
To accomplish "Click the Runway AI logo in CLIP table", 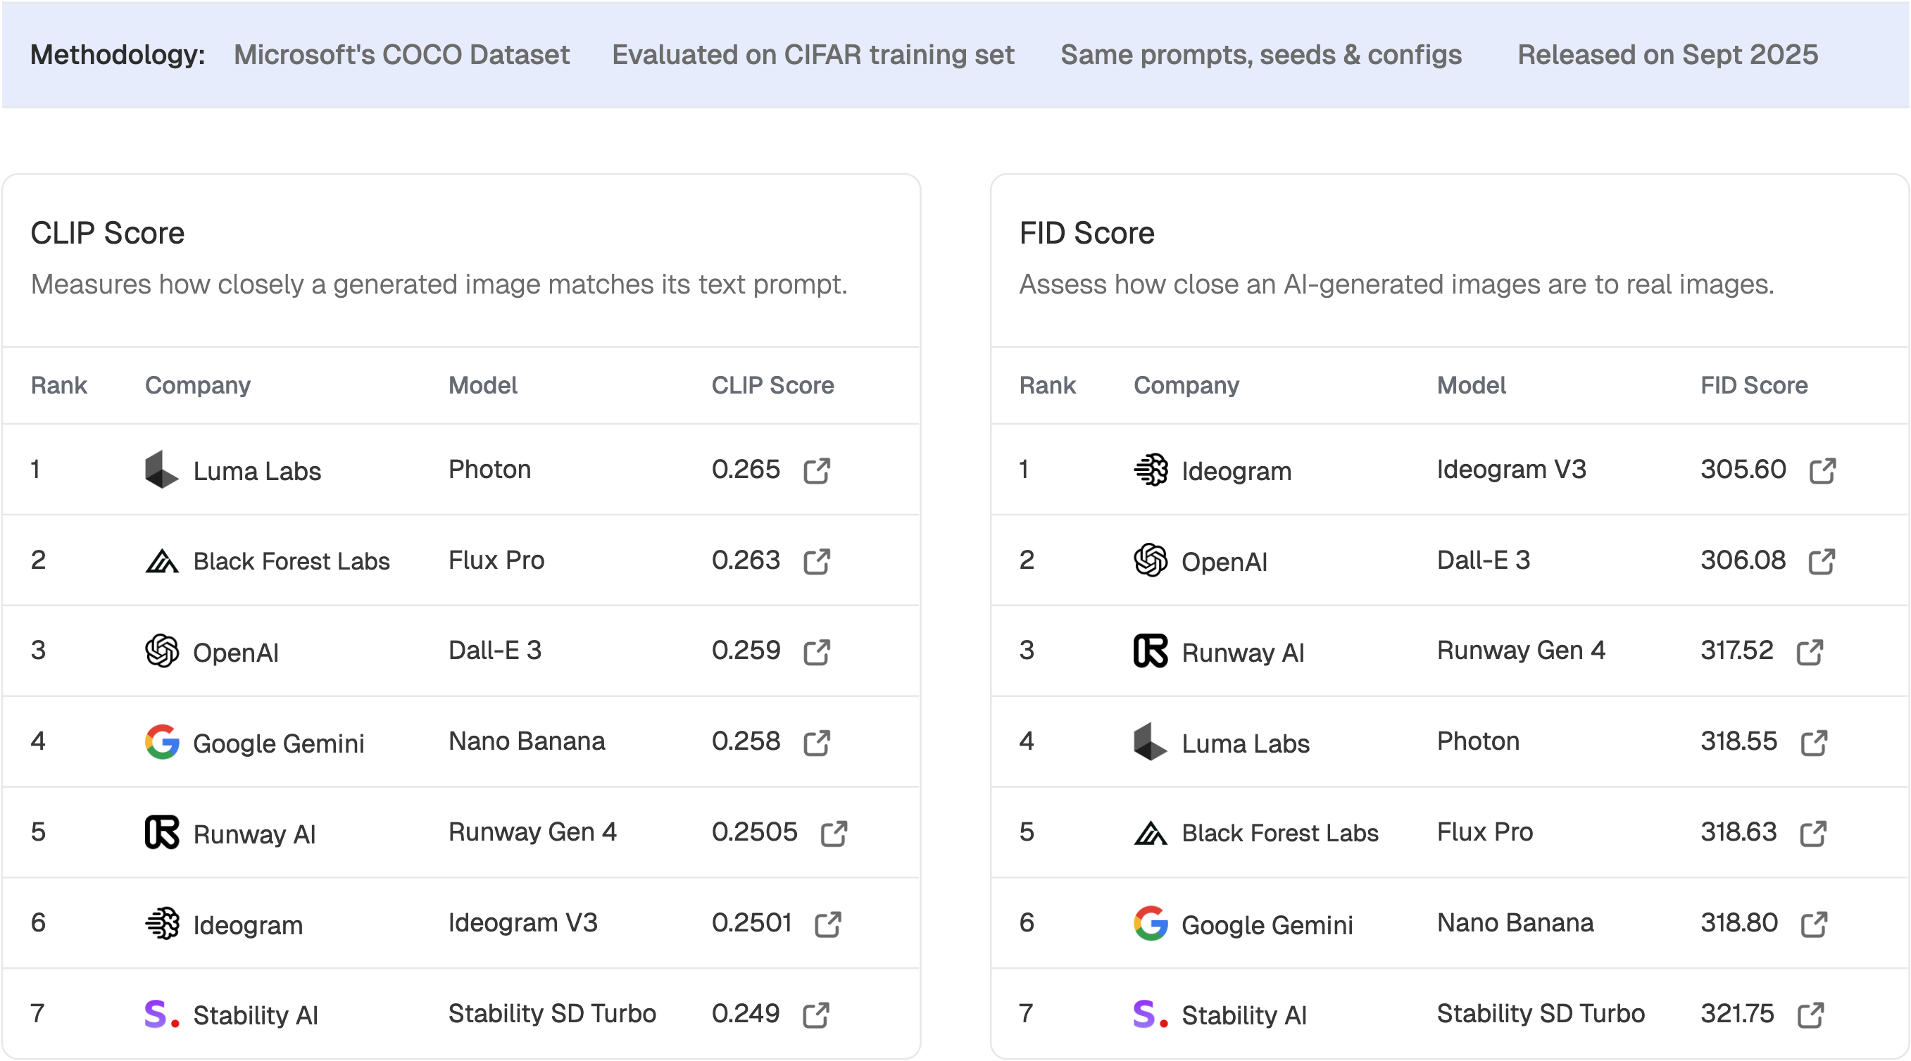I will click(x=161, y=832).
